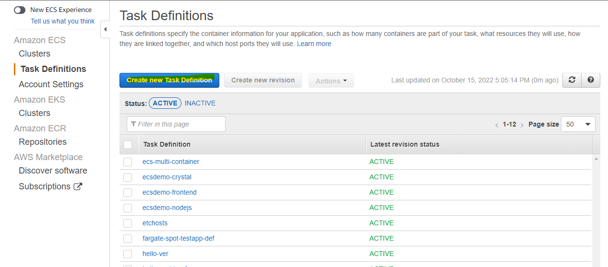Check the hello-ver row checkbox
Viewport: 608px width, 267px height.
(128, 254)
